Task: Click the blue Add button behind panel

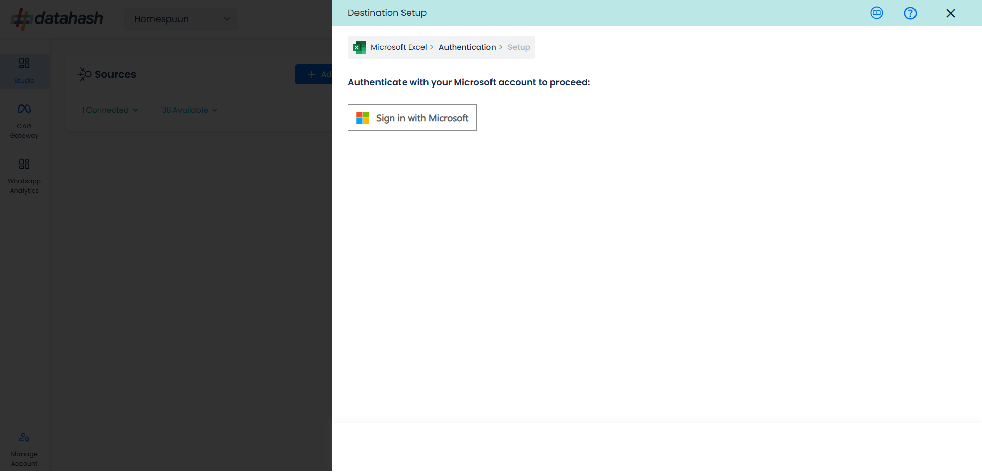Action: coord(314,74)
